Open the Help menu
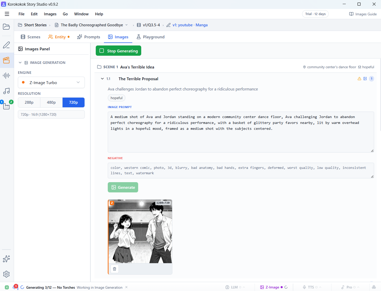Viewport: 381px width, 291px height. coord(99,14)
